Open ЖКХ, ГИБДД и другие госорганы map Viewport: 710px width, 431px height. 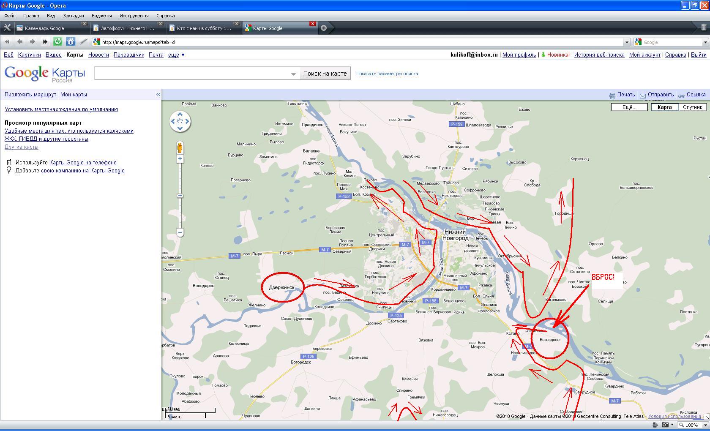click(46, 139)
